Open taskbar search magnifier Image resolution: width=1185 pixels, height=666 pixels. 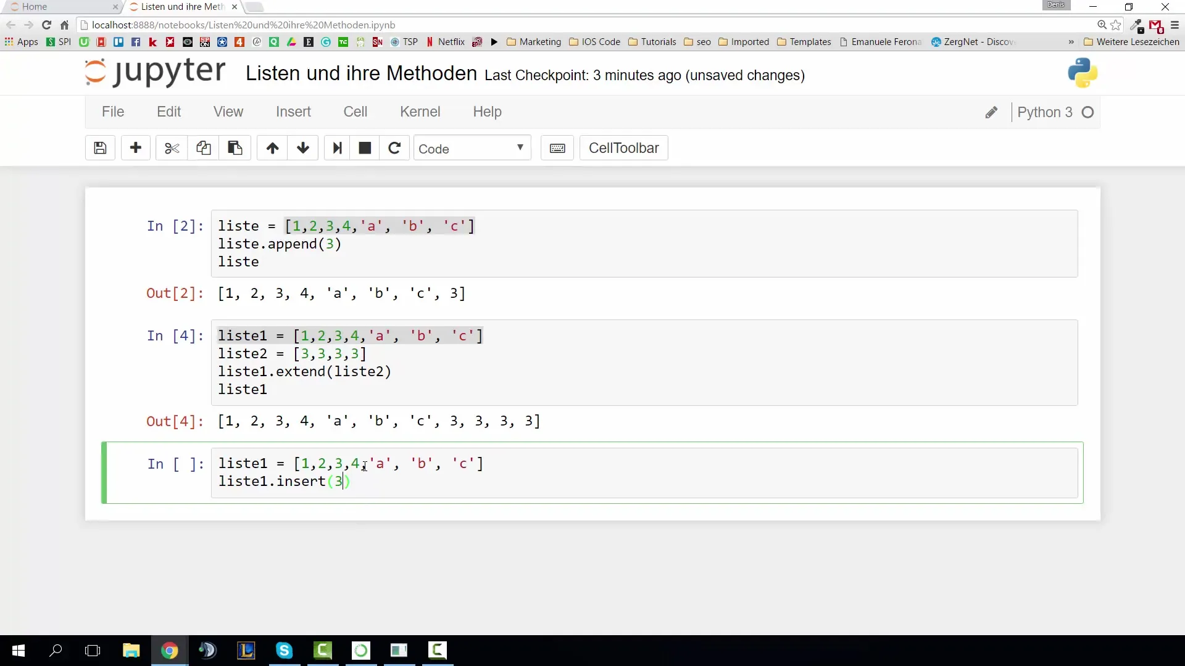coord(56,651)
